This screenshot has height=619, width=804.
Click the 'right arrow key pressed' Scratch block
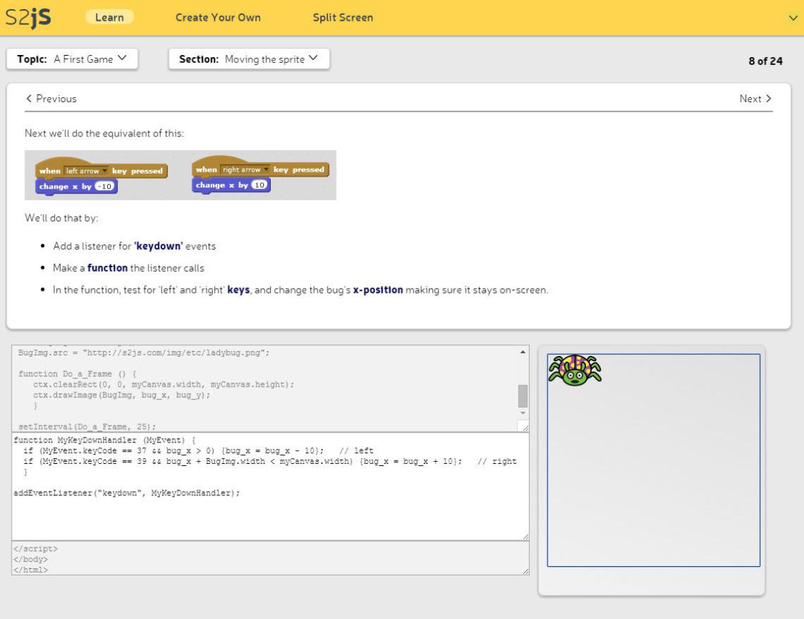(259, 170)
